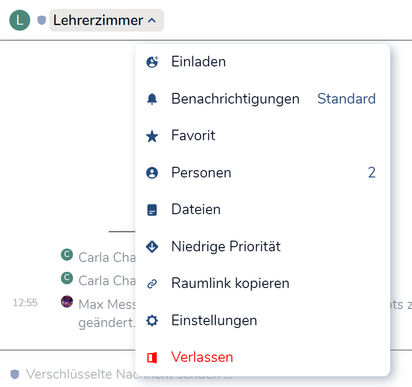
Task: Choose Raumlink kopieren menu entry
Action: point(230,283)
